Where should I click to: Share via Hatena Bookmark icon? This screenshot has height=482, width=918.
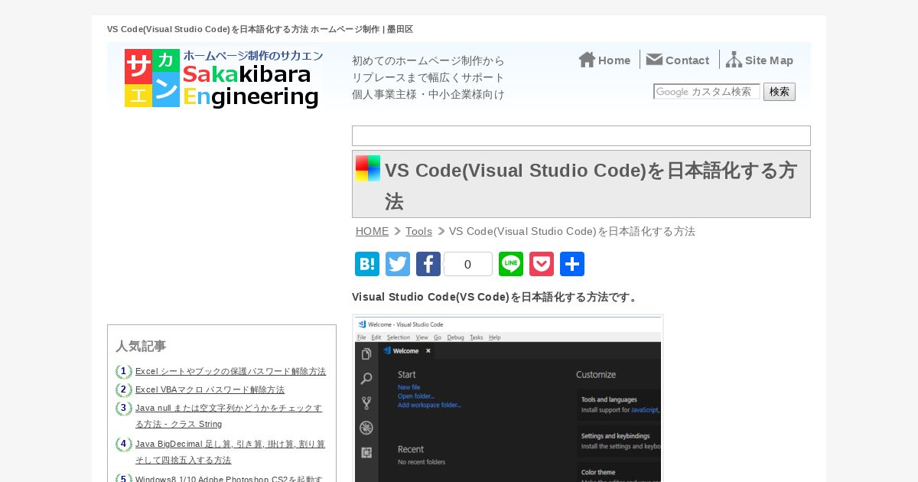(367, 264)
